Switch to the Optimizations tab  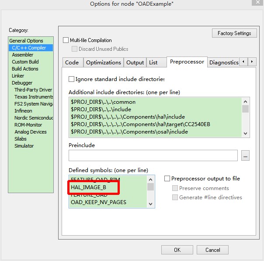(104, 63)
